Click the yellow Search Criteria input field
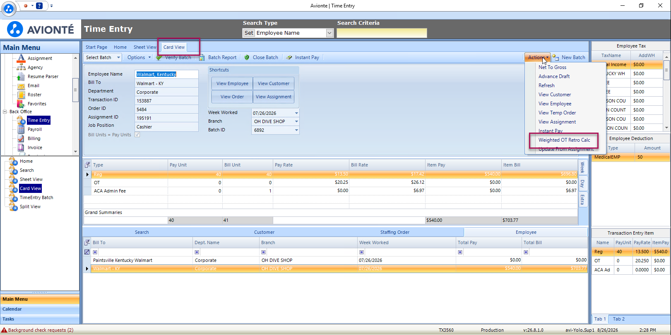Screen dimensions: 671x335 tap(382, 33)
